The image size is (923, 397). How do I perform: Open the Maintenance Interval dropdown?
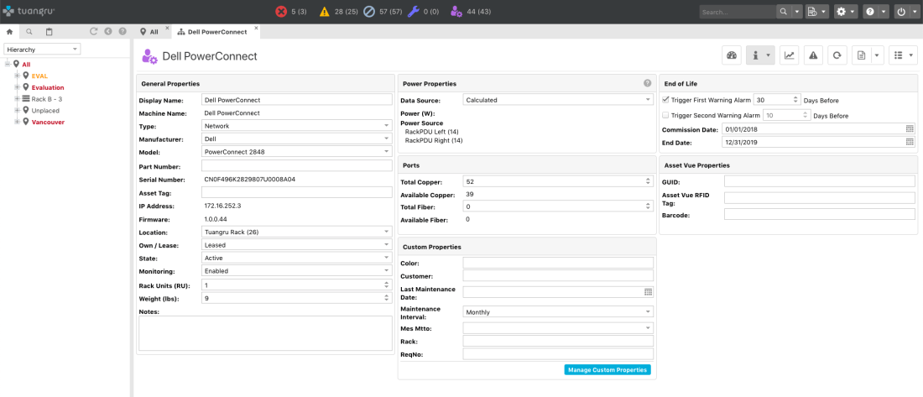(x=558, y=312)
